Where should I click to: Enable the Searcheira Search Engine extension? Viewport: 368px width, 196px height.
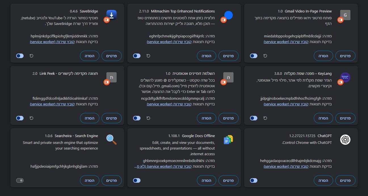point(20,180)
